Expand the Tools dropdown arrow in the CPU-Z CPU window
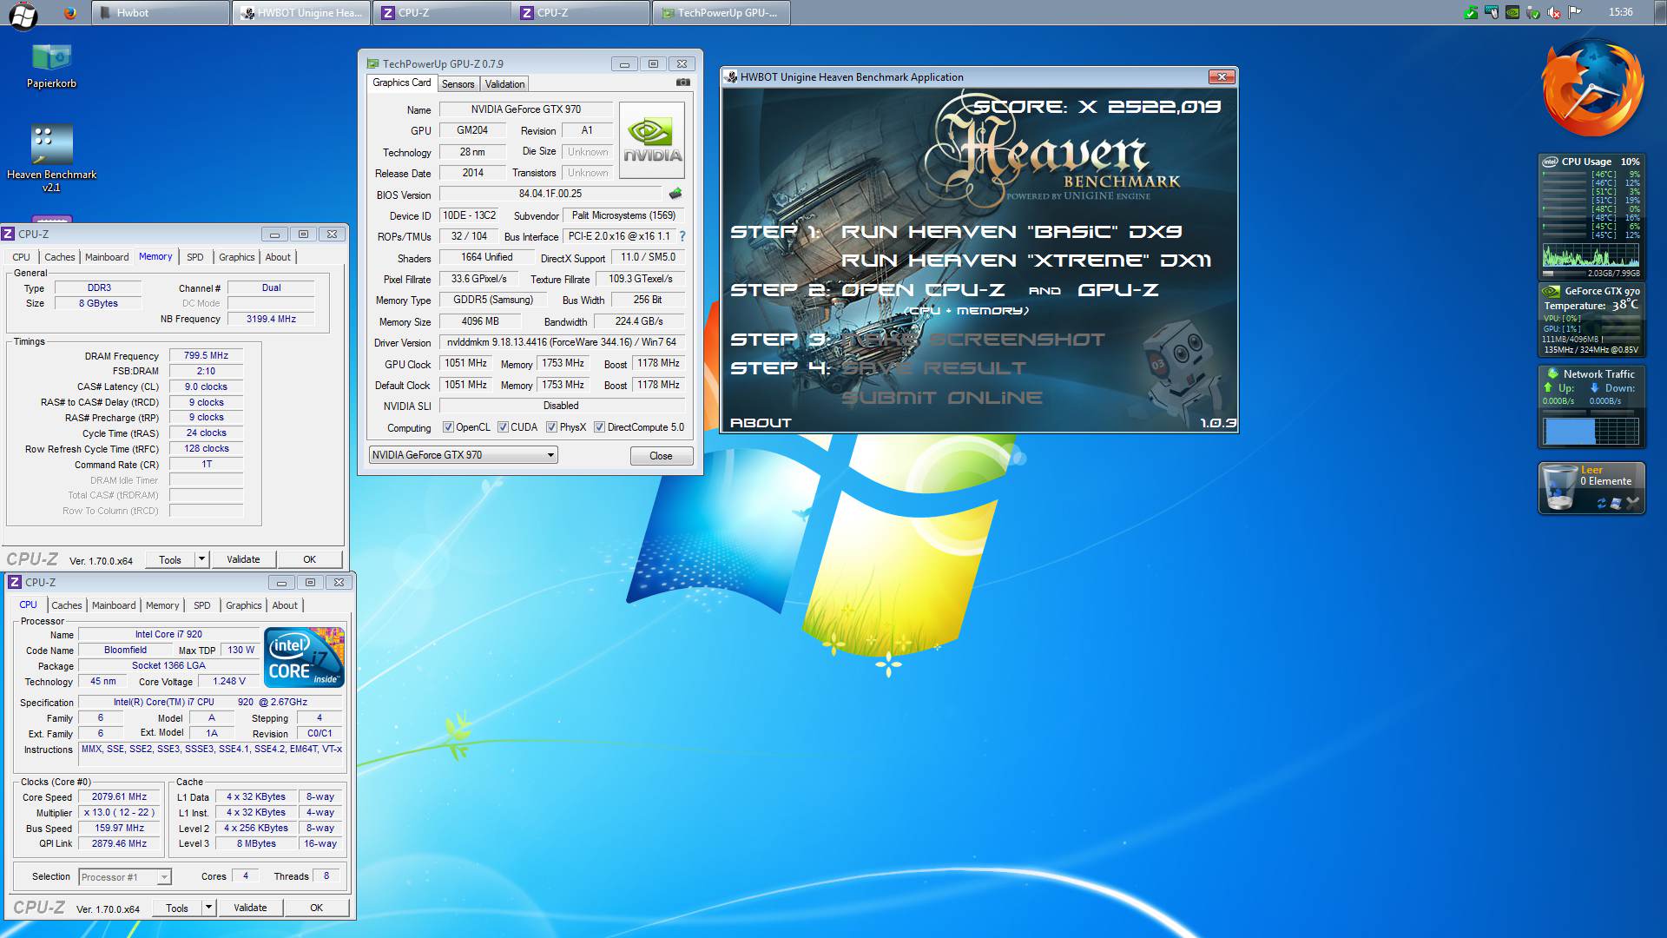 [208, 908]
